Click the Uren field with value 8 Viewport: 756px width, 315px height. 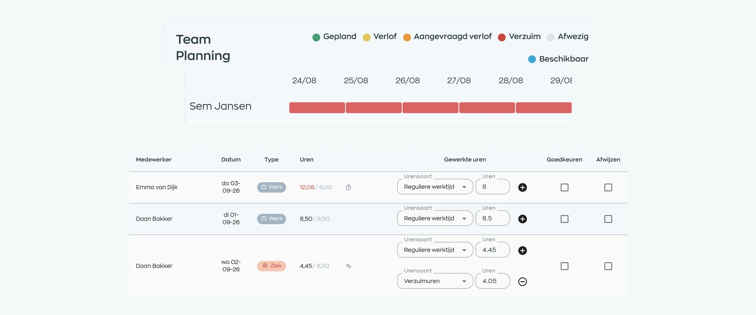[x=493, y=187]
